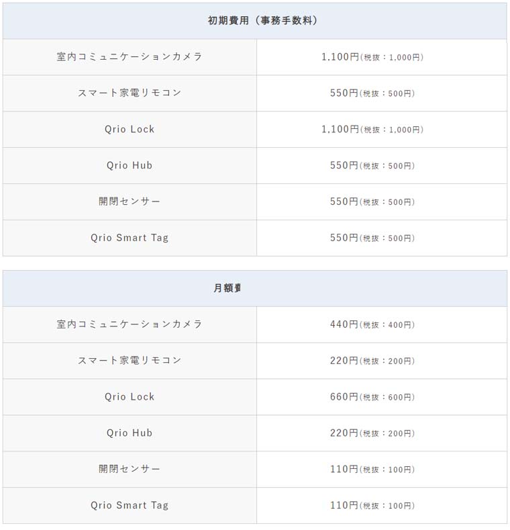Select 室内コミュニケーションカメラ in the 初期費用 table
The width and height of the screenshot is (510, 530).
(130, 57)
